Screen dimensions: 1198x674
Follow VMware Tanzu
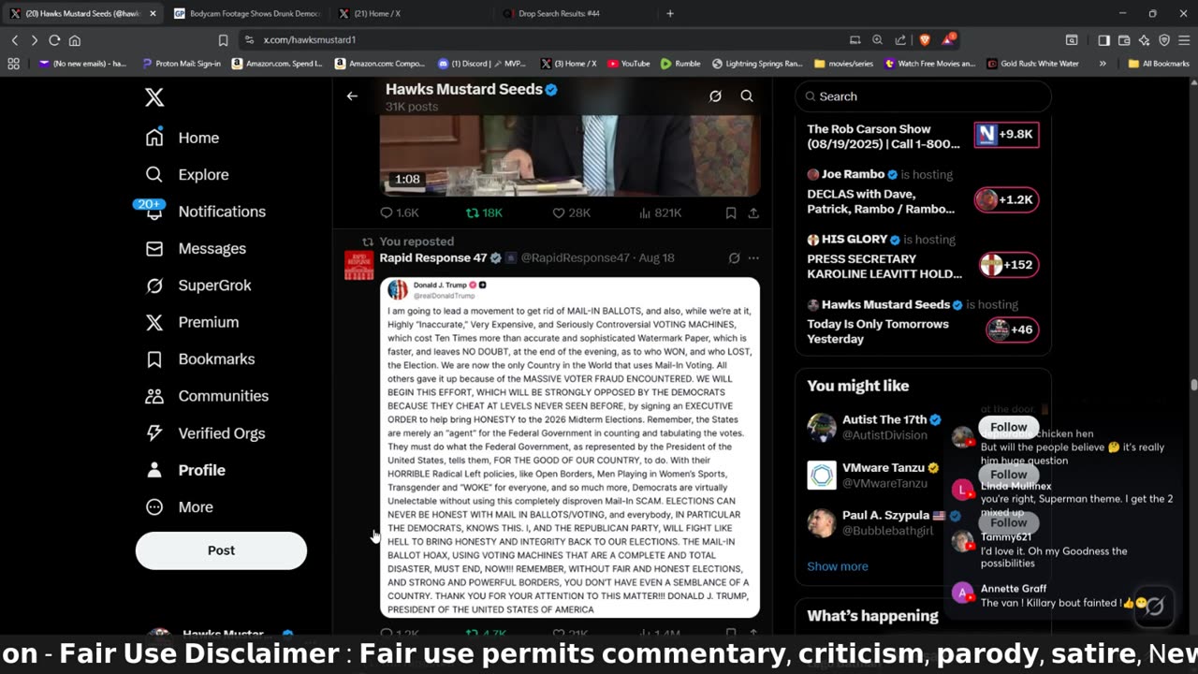coord(1009,475)
